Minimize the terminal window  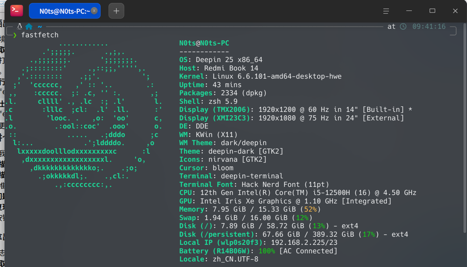click(409, 11)
